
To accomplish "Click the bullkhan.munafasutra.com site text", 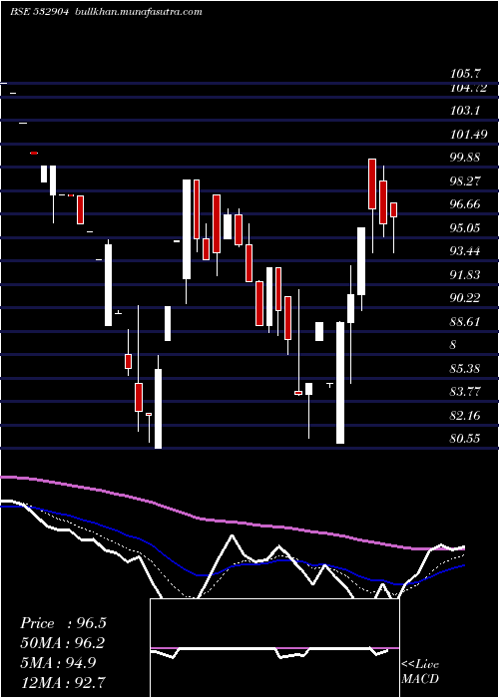I will tap(138, 12).
